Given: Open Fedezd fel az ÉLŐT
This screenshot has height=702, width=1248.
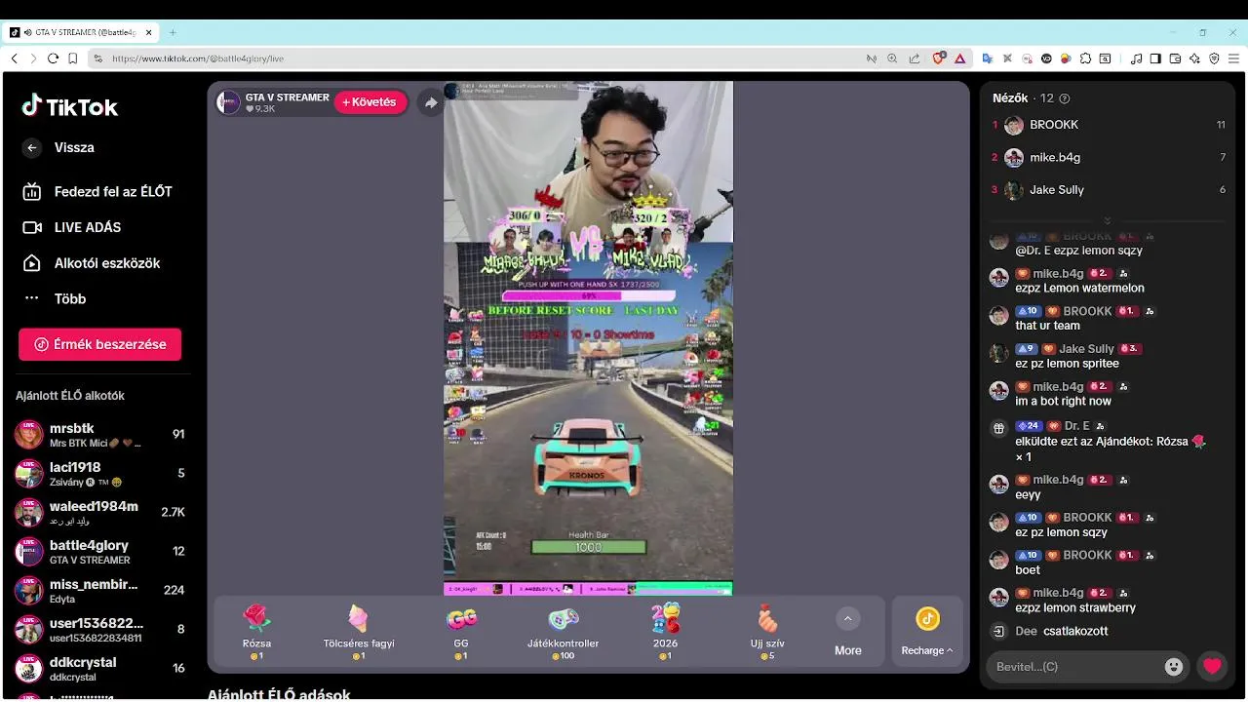Looking at the screenshot, I should [x=97, y=192].
